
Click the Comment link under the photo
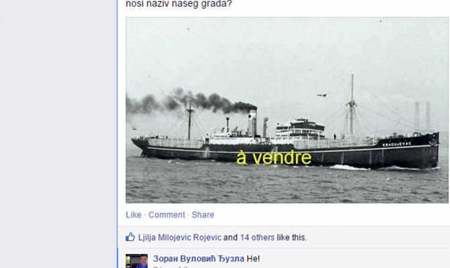pyautogui.click(x=167, y=215)
